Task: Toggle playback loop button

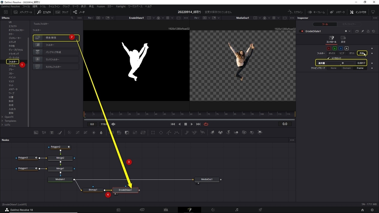Action: click(206, 124)
